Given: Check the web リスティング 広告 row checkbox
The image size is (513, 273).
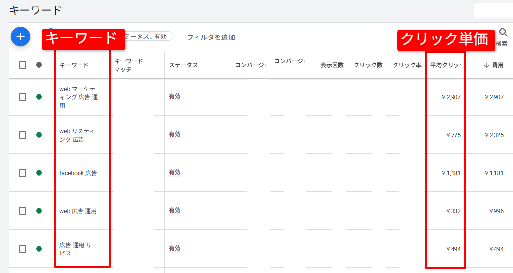Looking at the screenshot, I should (x=22, y=135).
